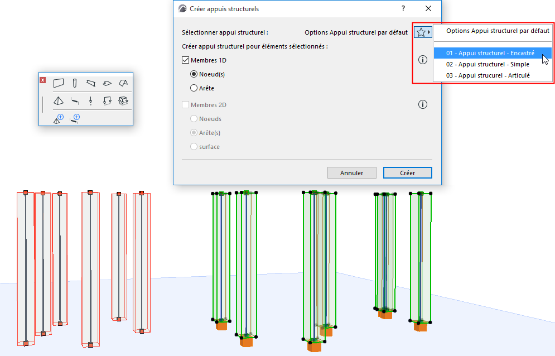Viewport: 555px width, 356px height.
Task: Select the Slab tool in the floating palette
Action: [107, 83]
